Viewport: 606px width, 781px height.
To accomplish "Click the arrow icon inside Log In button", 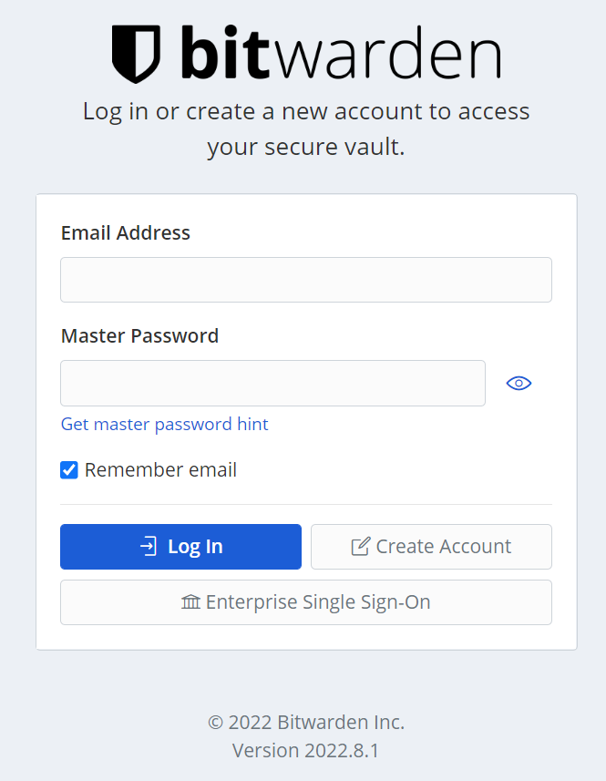I will point(146,546).
